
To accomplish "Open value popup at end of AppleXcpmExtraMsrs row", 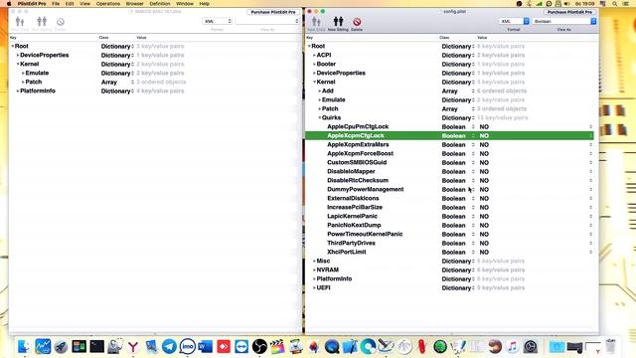I will point(590,144).
